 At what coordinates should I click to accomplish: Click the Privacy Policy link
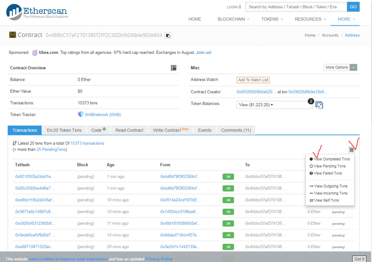159,259
